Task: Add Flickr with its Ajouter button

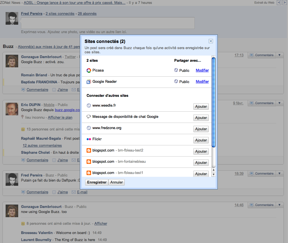Action: click(201, 140)
